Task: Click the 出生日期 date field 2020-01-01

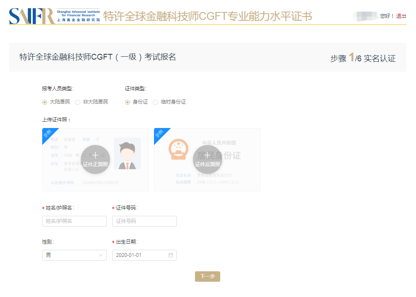Action: point(144,255)
